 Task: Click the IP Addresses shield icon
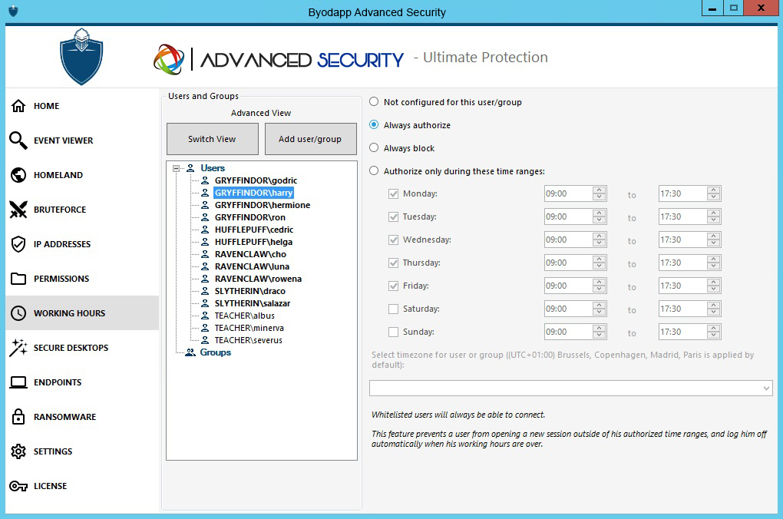click(x=18, y=244)
